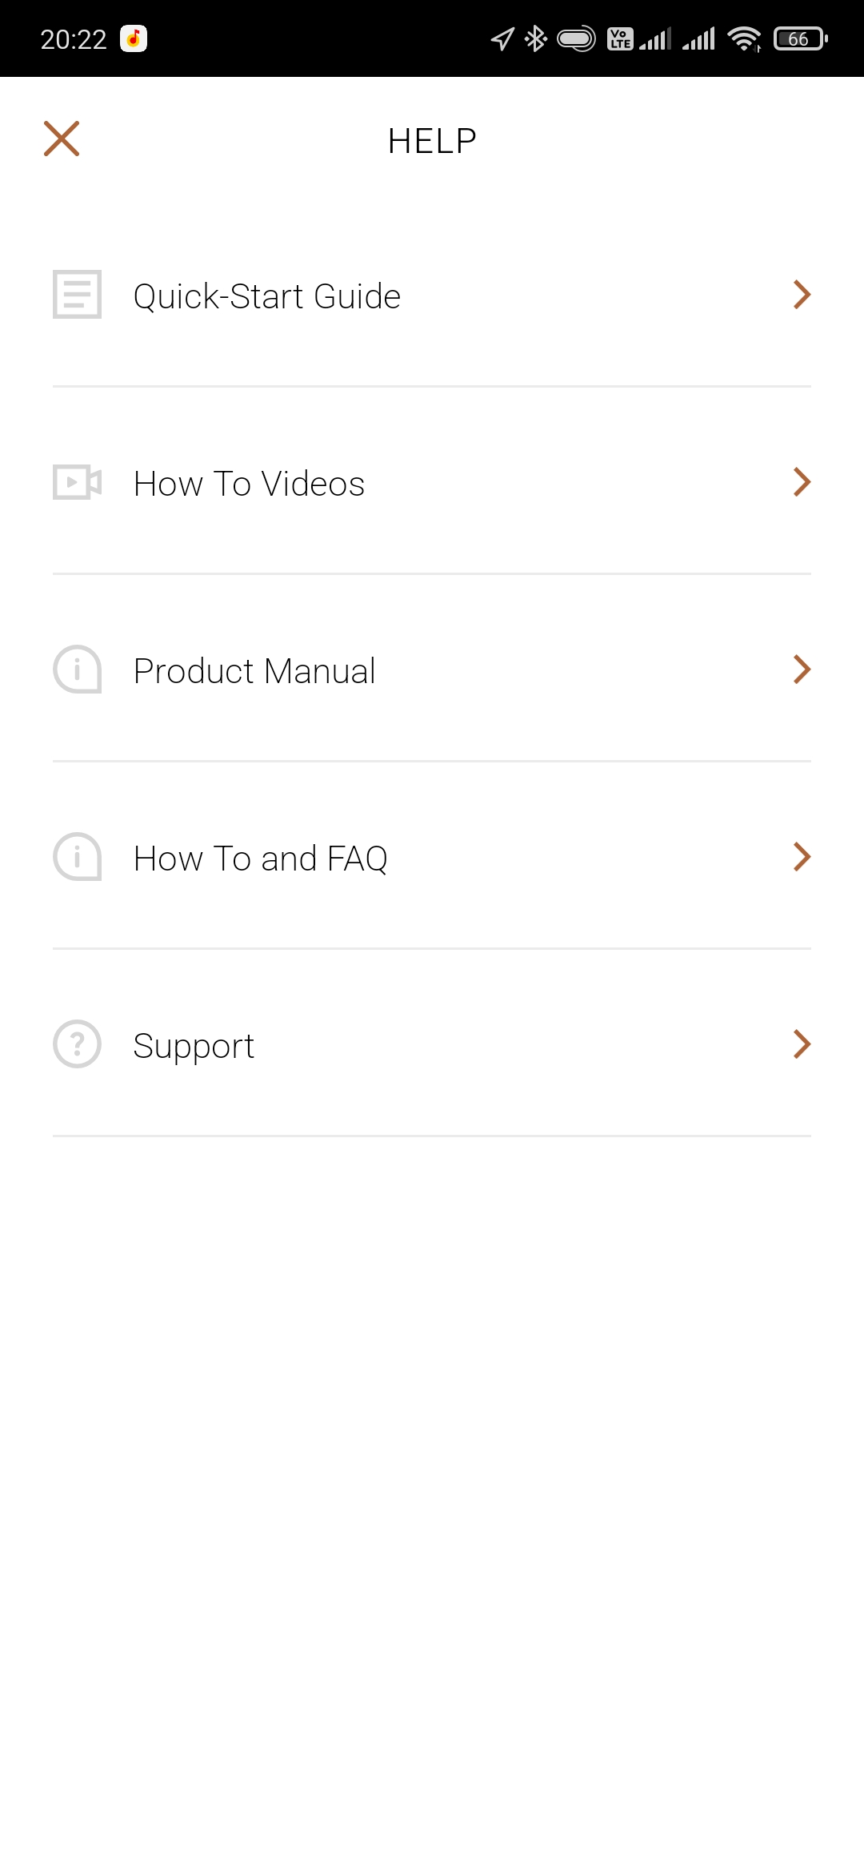Click the chevron beside How To Videos
The image size is (864, 1874).
coord(802,482)
